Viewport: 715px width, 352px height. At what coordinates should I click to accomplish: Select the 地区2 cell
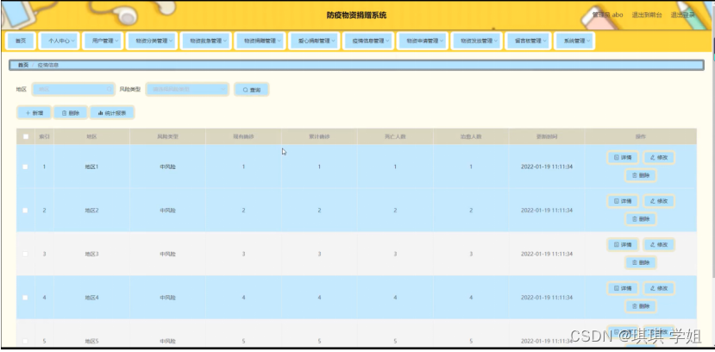[x=91, y=211]
